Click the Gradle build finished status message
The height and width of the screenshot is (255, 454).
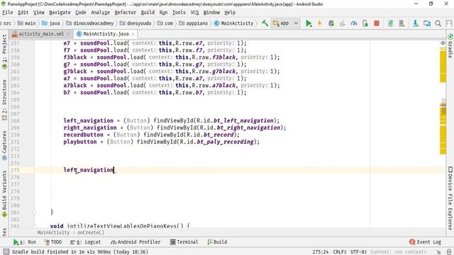[80, 252]
